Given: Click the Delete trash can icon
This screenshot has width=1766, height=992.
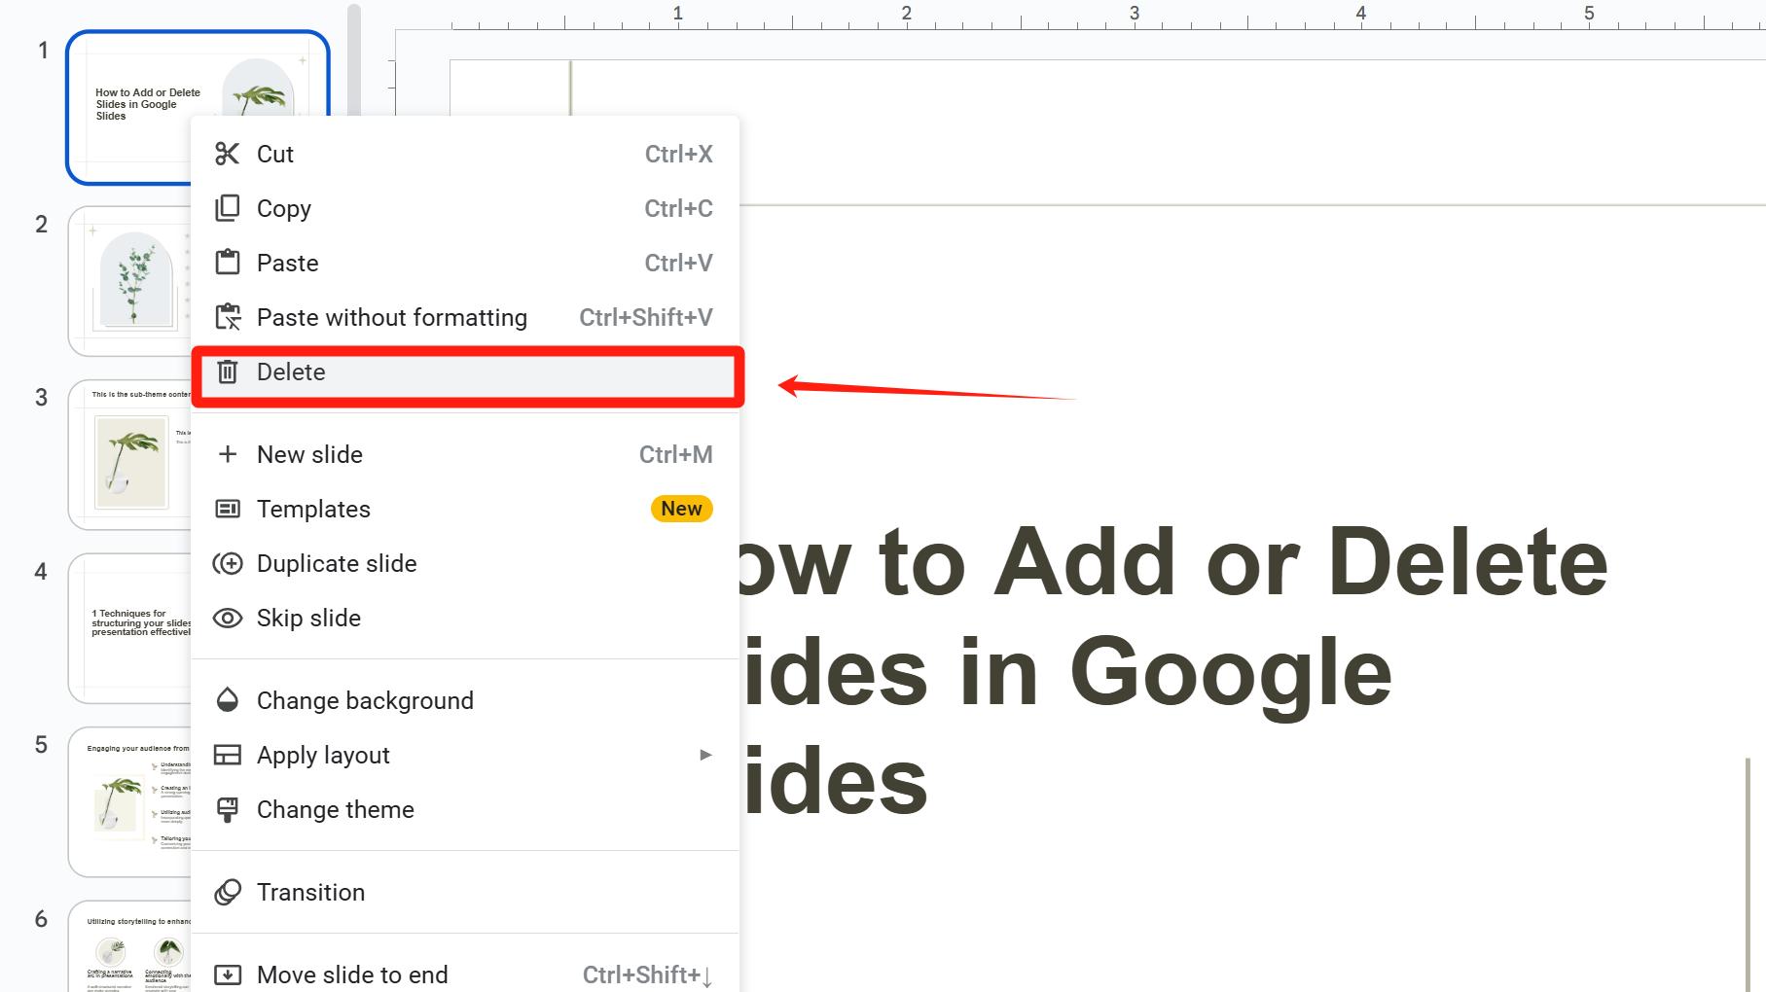Looking at the screenshot, I should 227,372.
